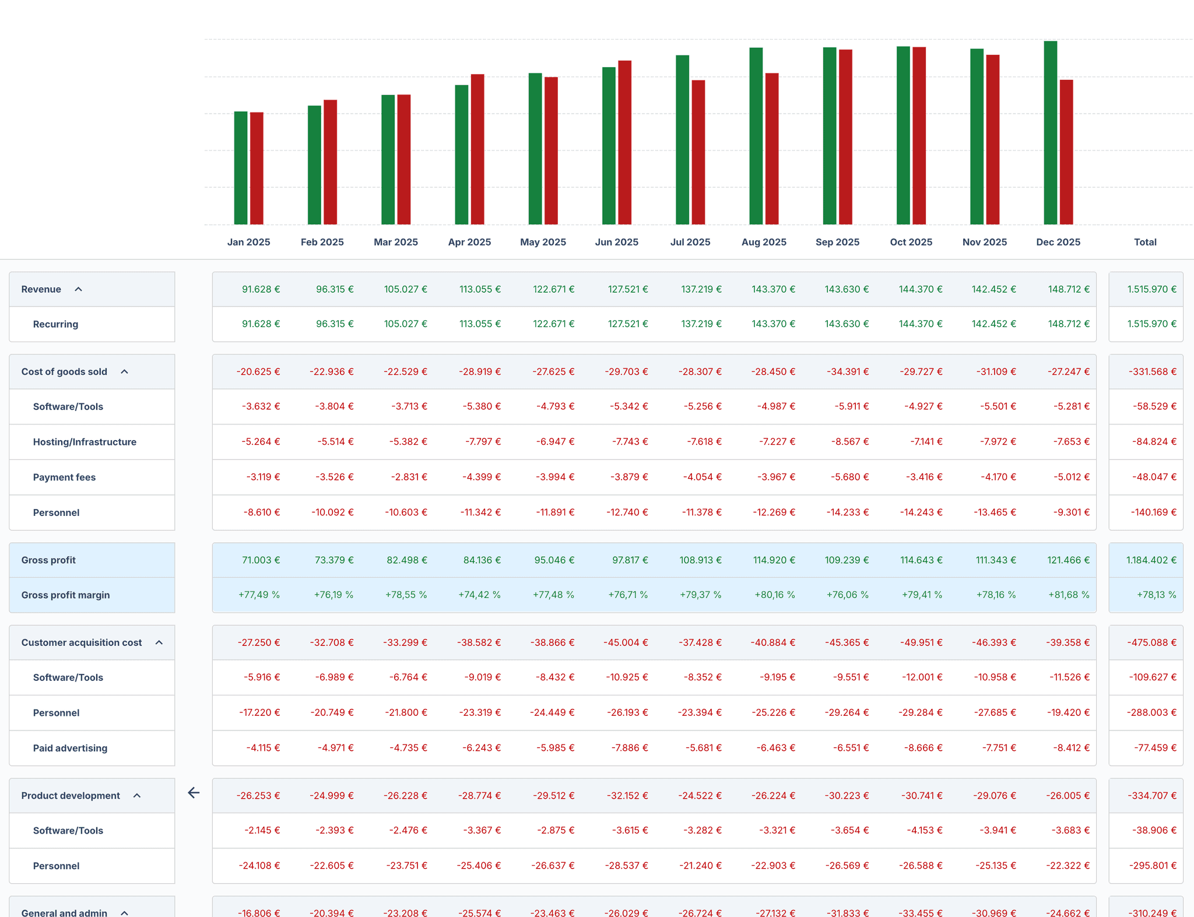This screenshot has height=917, width=1194.
Task: Click the Paid advertising row label
Action: pos(70,748)
